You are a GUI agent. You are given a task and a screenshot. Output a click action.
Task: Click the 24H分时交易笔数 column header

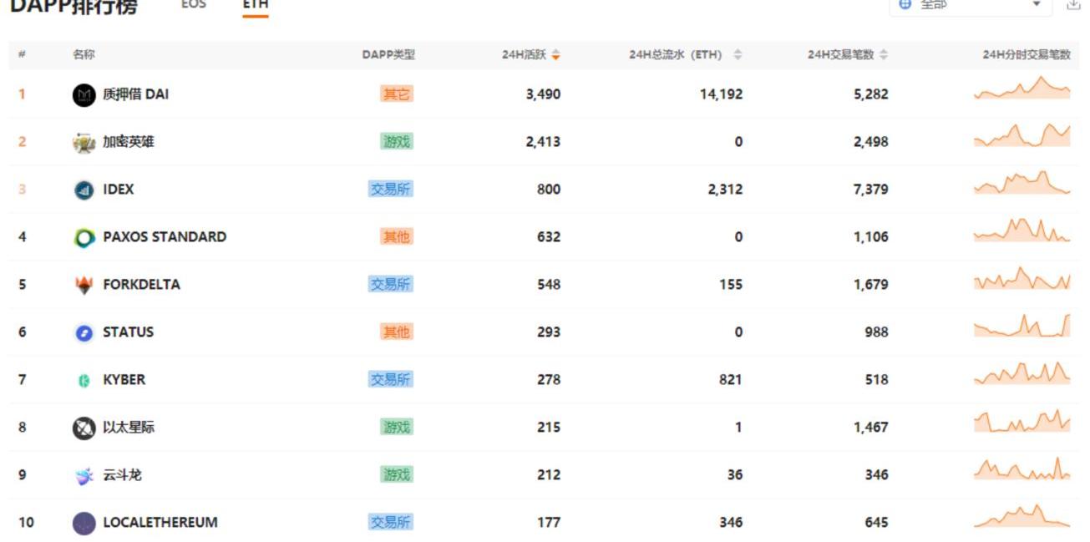[1027, 55]
